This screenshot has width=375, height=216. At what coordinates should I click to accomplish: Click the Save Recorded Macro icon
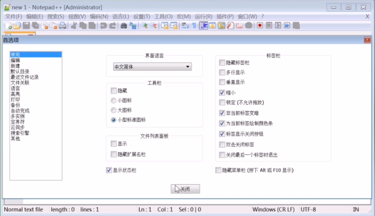[296, 25]
